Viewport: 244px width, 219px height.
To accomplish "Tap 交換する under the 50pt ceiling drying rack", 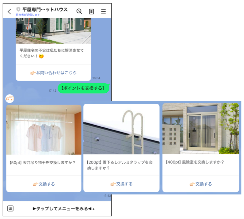I will click(44, 184).
